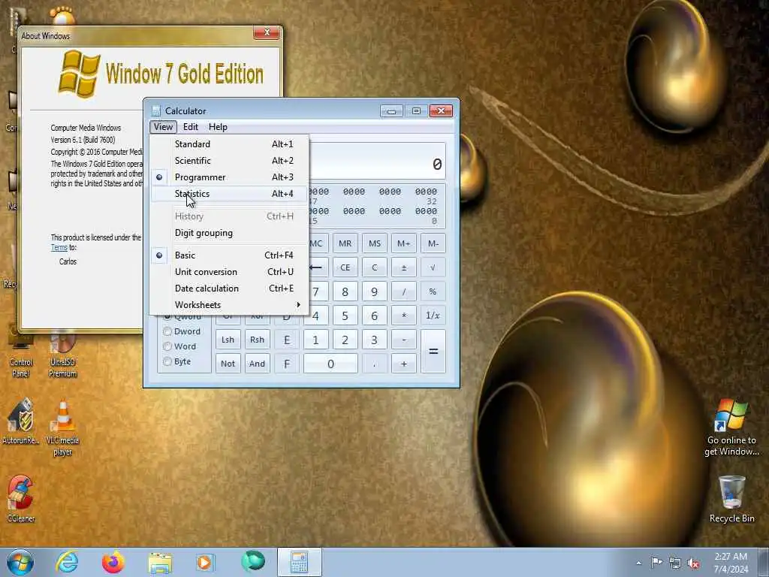Click the digit 8 key
This screenshot has width=769, height=577.
point(345,292)
